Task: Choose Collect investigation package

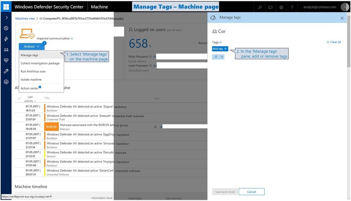Action: click(x=42, y=63)
